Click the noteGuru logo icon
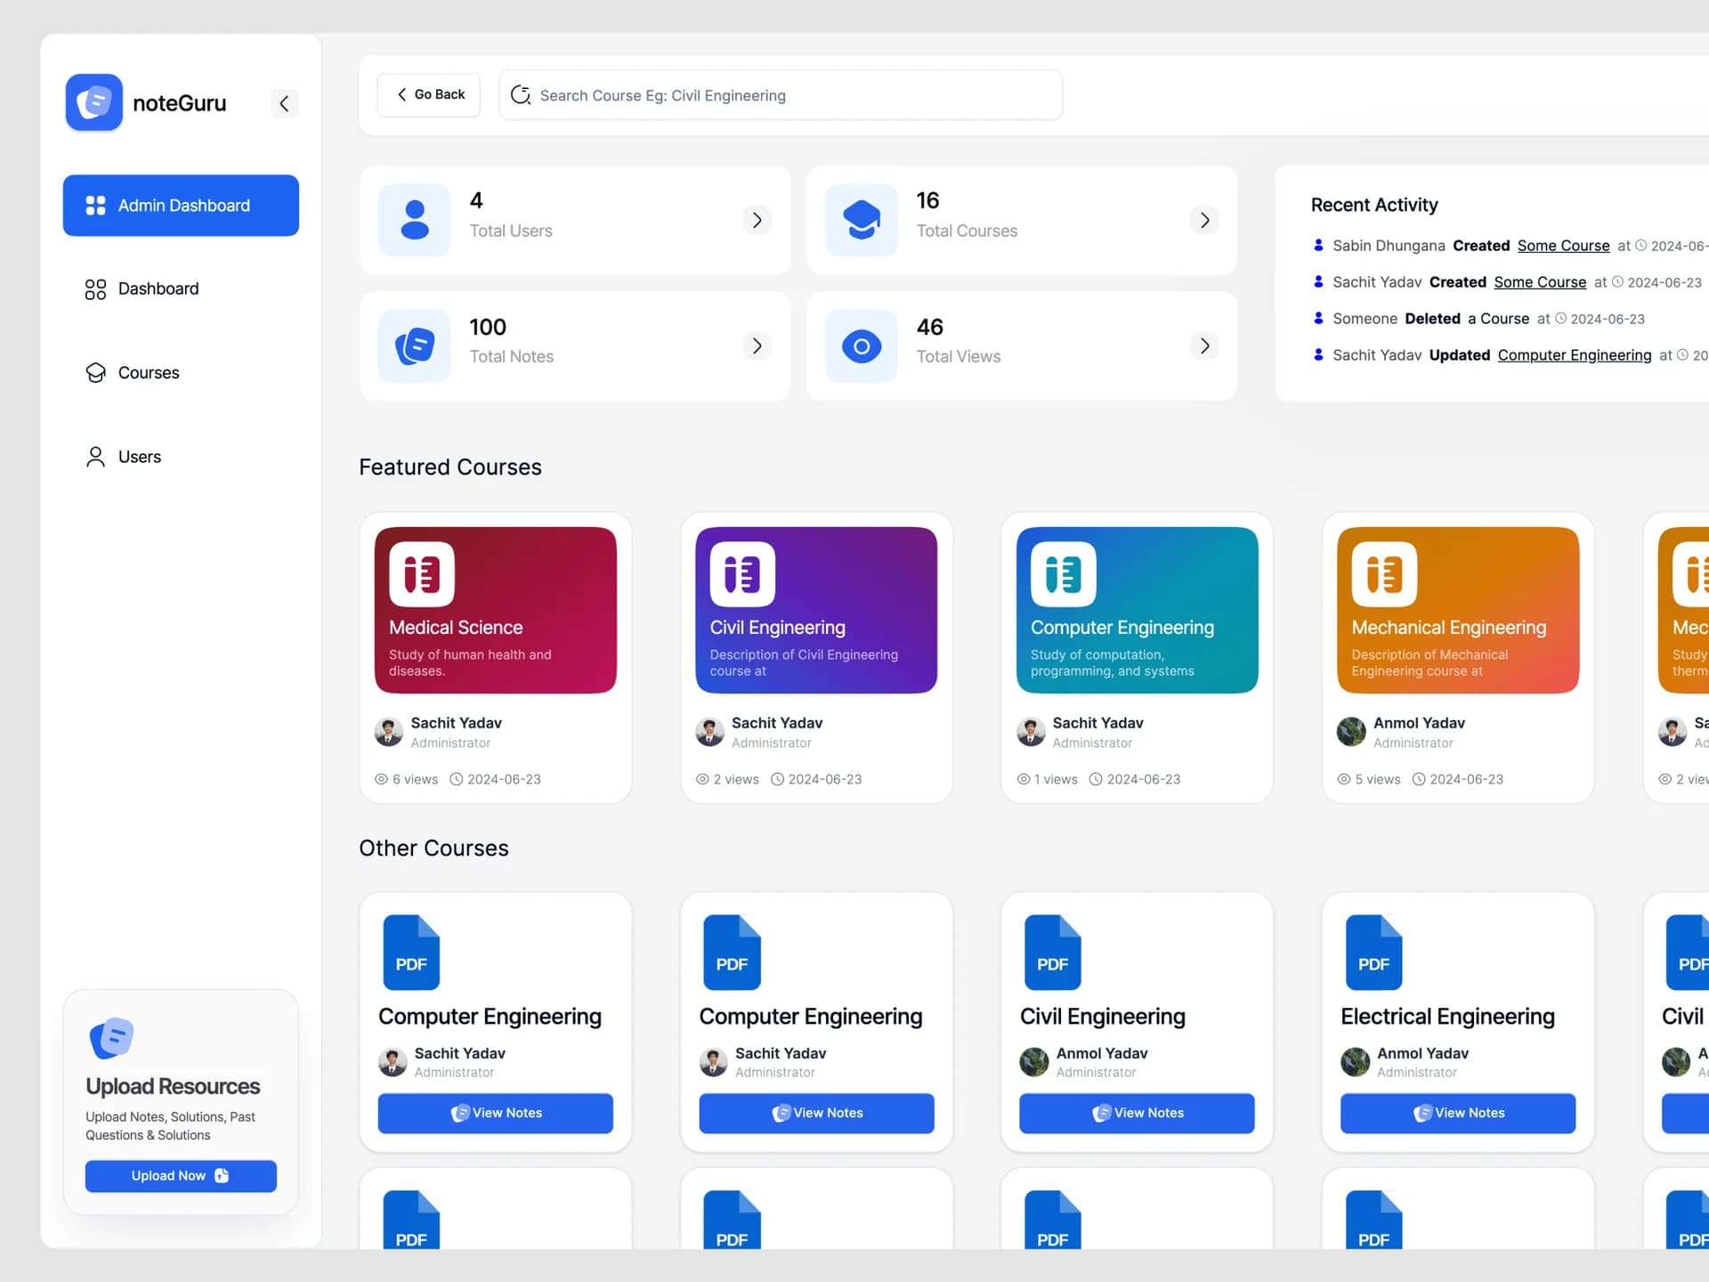1709x1282 pixels. tap(93, 102)
